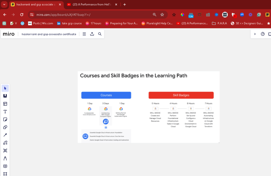
Task: Click the Miro extension icon in browser toolbar
Action: (x=267, y=15)
